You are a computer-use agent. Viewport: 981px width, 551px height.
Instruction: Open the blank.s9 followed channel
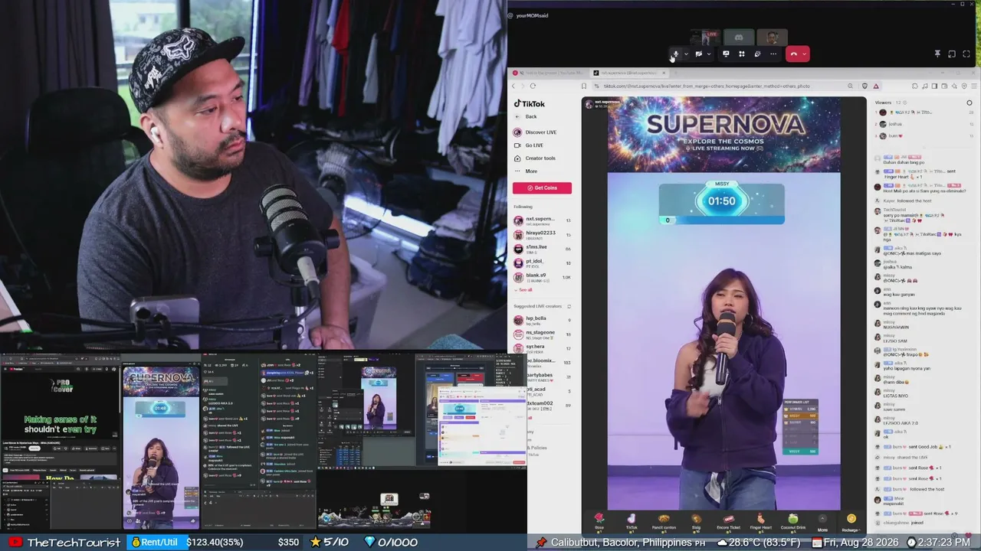pyautogui.click(x=543, y=276)
